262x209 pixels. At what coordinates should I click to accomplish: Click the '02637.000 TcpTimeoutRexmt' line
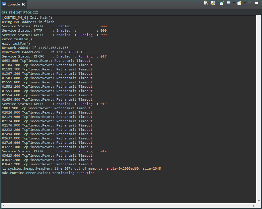coord(47,138)
